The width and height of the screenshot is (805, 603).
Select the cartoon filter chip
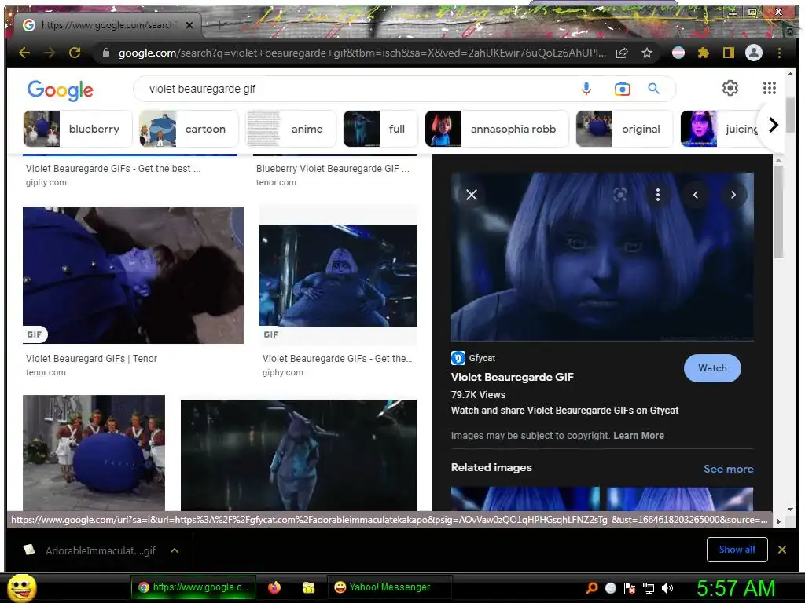[189, 129]
